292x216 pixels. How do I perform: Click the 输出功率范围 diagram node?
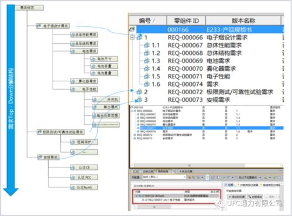(x=106, y=116)
